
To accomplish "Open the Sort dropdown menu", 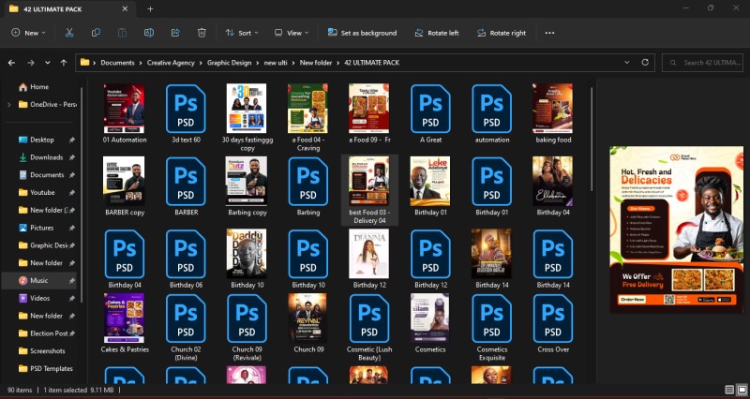I will pyautogui.click(x=242, y=33).
